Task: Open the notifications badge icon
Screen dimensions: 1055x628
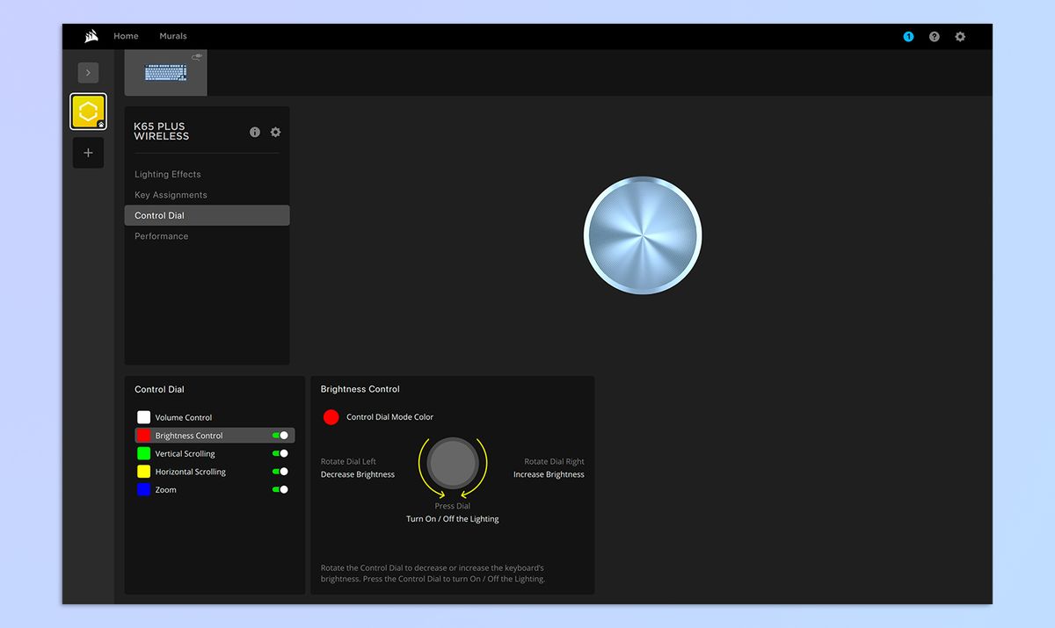Action: coord(908,37)
